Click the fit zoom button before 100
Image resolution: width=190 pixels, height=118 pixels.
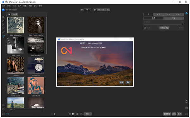coord(95,10)
